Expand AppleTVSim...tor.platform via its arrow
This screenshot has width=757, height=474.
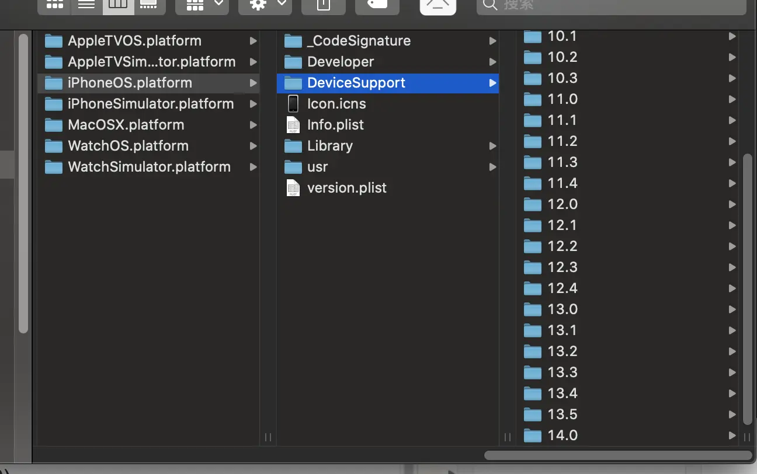[x=253, y=62]
